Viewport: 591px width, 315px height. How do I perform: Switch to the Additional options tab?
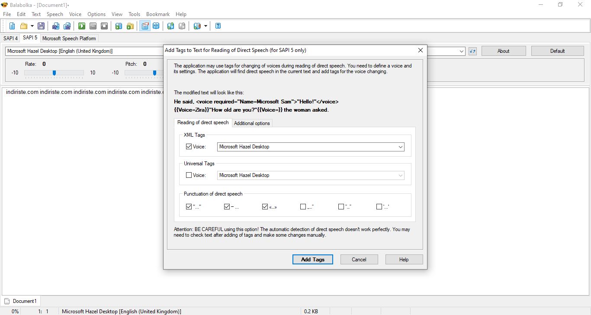(252, 123)
